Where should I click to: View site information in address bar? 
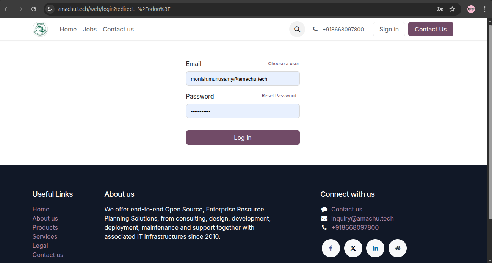[x=50, y=9]
